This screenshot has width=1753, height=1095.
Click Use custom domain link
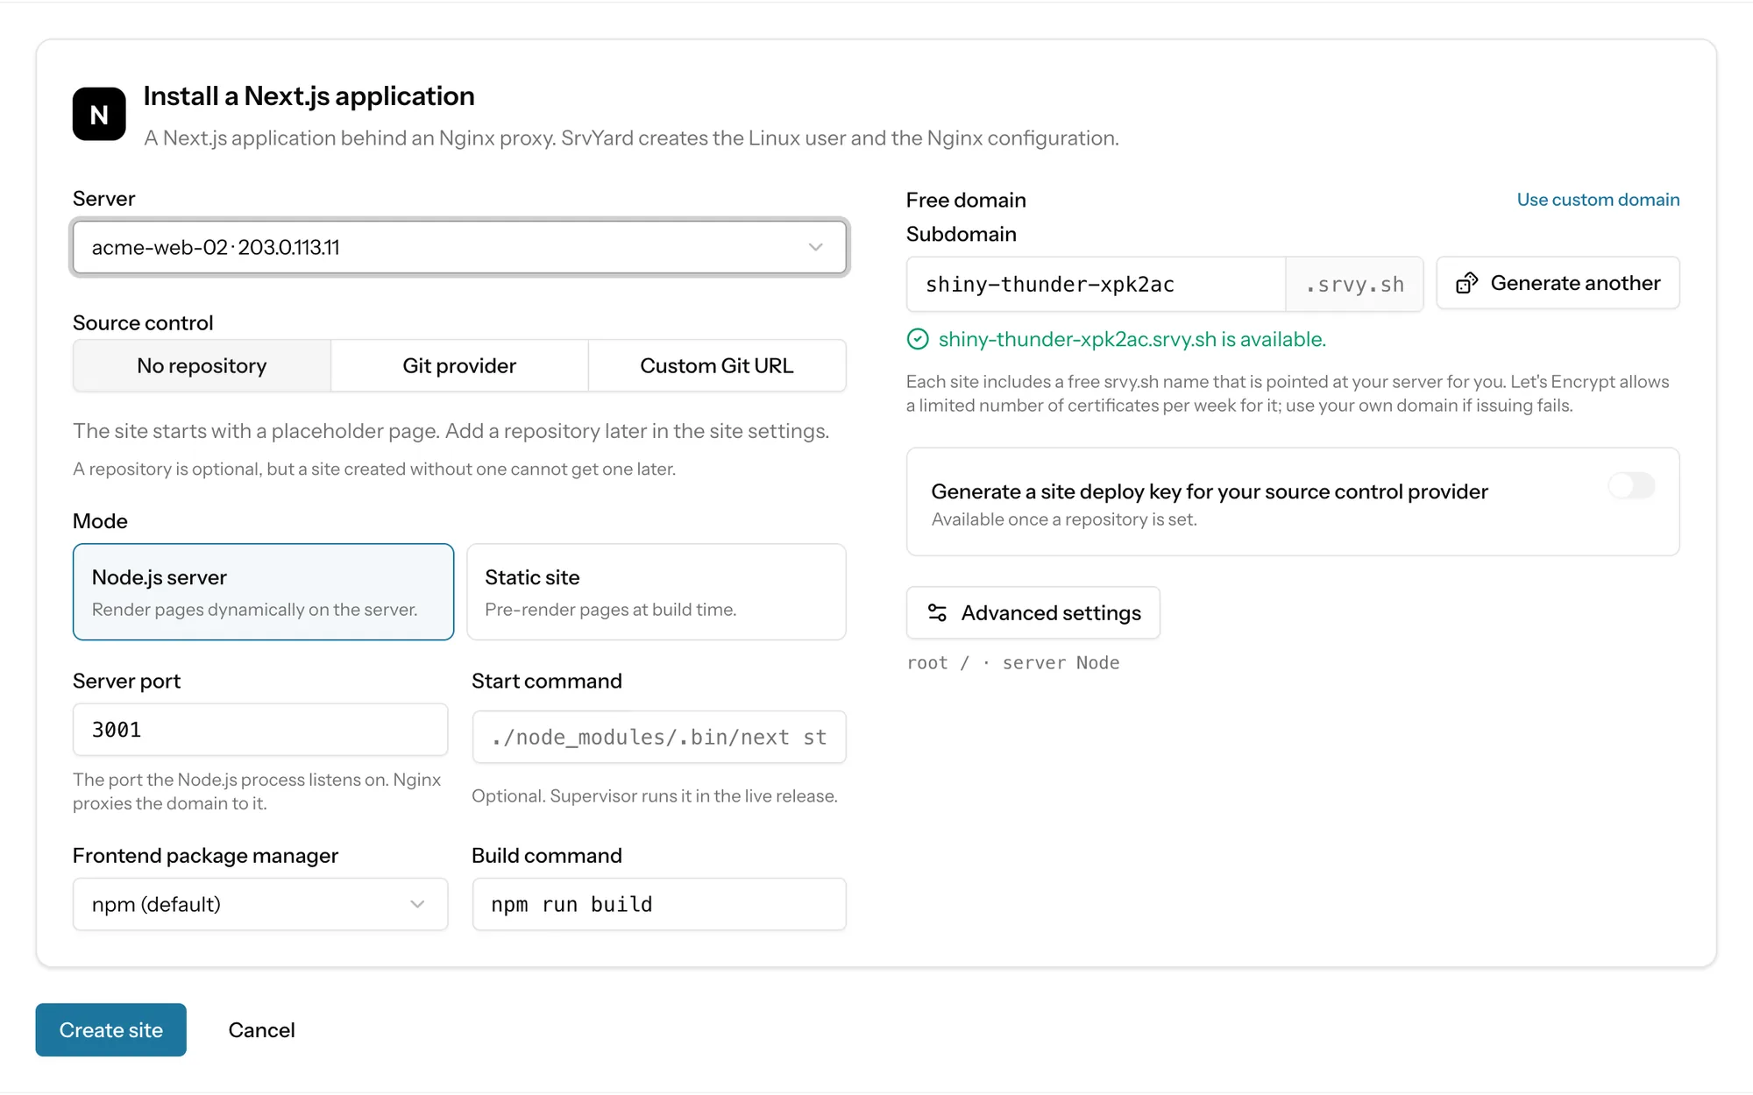coord(1598,200)
